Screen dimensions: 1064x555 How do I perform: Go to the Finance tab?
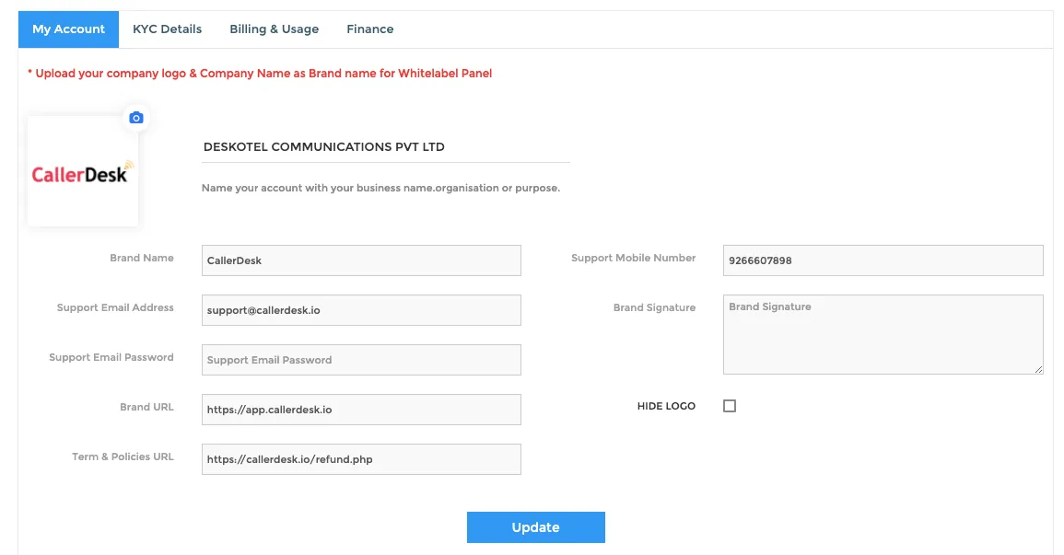369,29
